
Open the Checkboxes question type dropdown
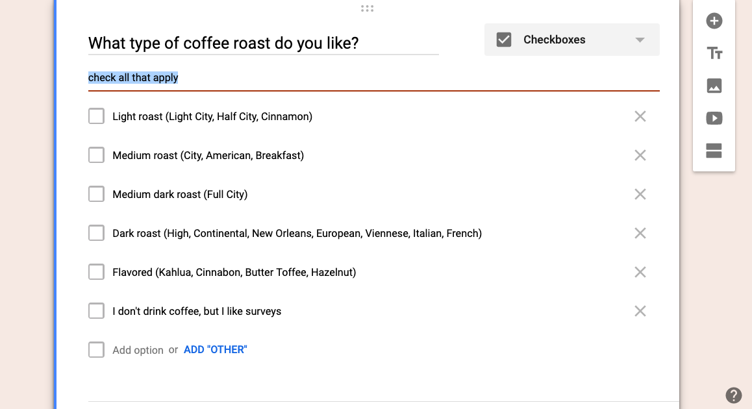pyautogui.click(x=571, y=40)
